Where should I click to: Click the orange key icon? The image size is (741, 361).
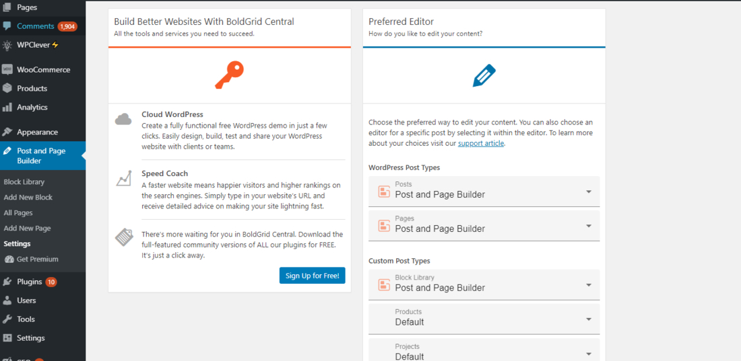(x=229, y=75)
